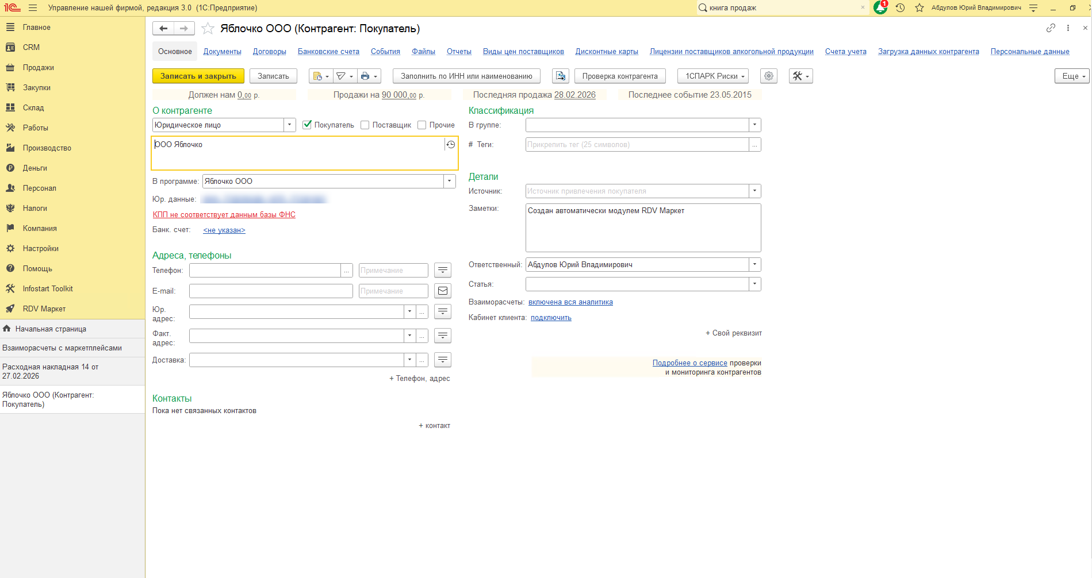Tick the Прочие checkbox
The width and height of the screenshot is (1092, 578).
click(x=422, y=125)
